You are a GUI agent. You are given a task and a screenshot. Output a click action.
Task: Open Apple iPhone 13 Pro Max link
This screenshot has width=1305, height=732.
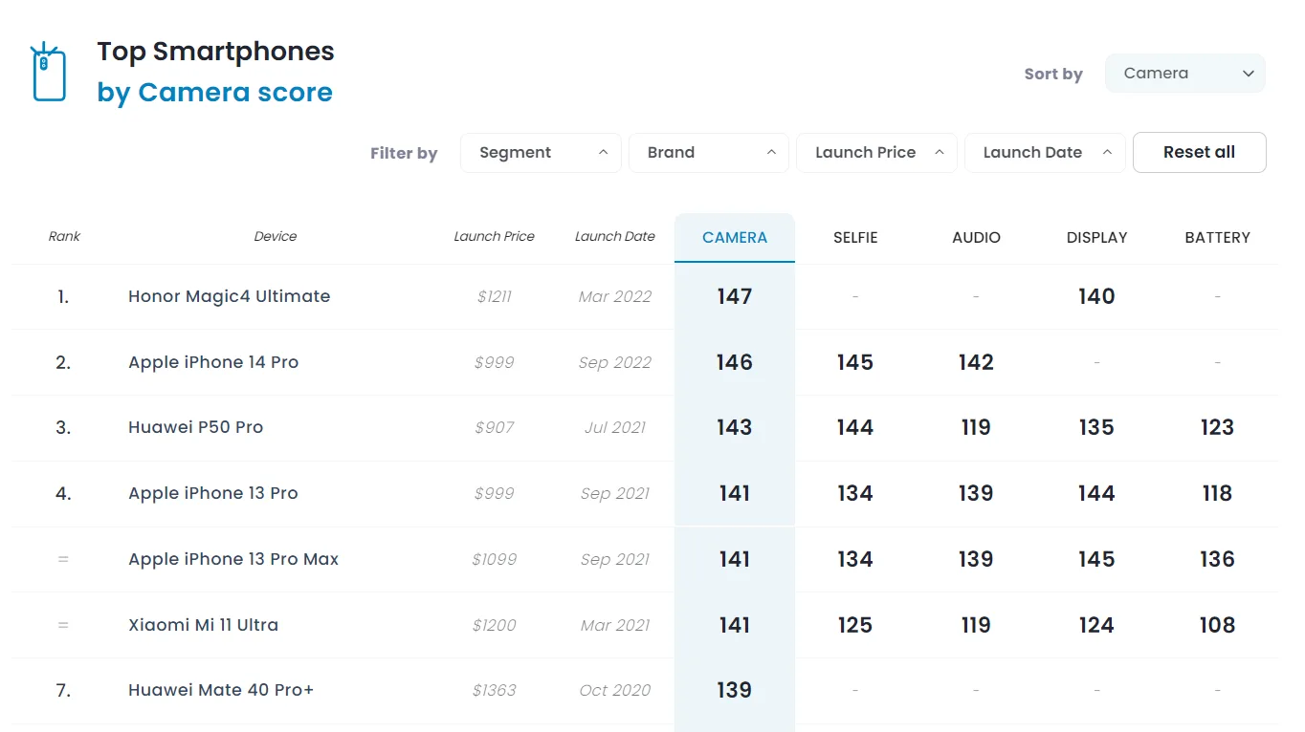[x=233, y=559]
